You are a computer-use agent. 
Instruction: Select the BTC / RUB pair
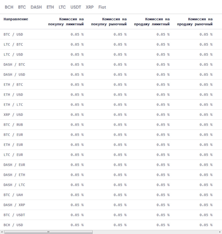pyautogui.click(x=13, y=125)
